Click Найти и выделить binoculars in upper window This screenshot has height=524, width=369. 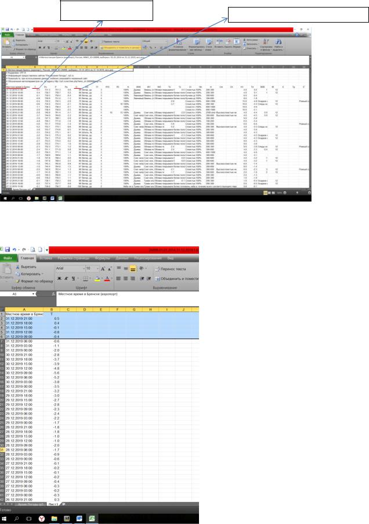tap(278, 45)
